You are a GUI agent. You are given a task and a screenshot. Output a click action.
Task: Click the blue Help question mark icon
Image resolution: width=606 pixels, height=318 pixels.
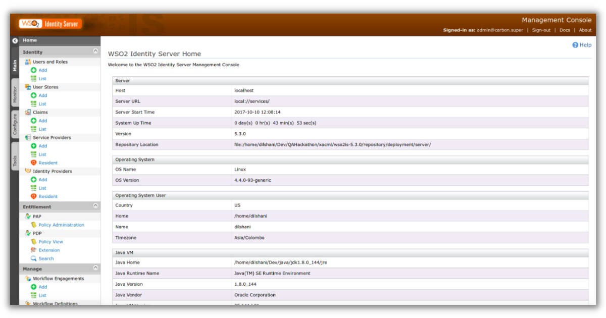click(x=575, y=45)
